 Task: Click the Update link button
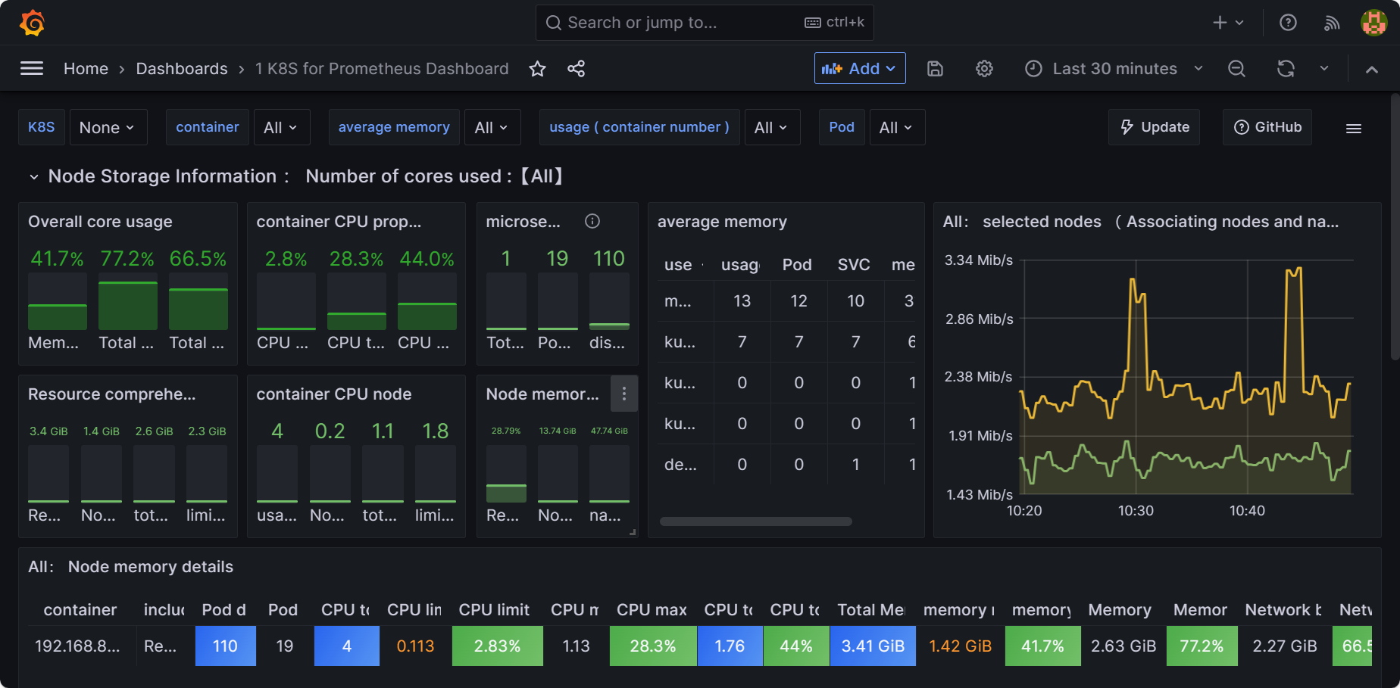[1155, 127]
